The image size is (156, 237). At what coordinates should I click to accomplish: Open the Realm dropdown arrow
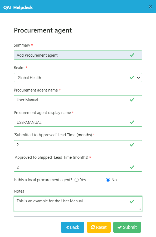coord(138,78)
